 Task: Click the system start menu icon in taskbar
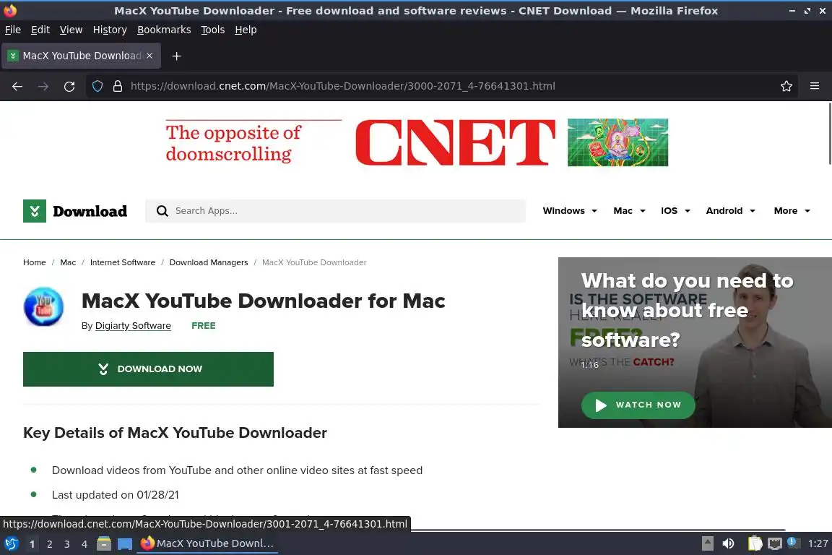(x=11, y=543)
